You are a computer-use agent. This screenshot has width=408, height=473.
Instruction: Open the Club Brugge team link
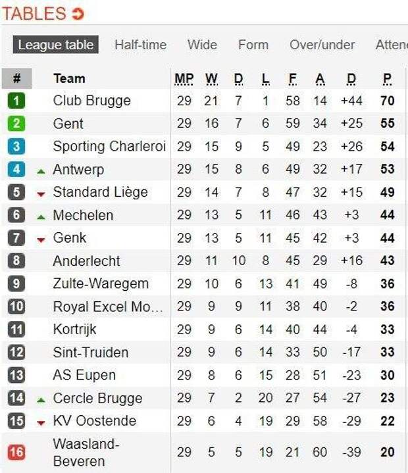pos(91,101)
